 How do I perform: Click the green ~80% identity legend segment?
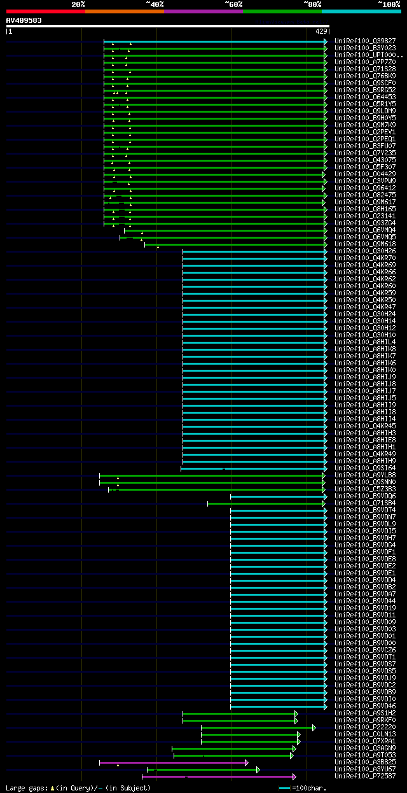(x=282, y=11)
